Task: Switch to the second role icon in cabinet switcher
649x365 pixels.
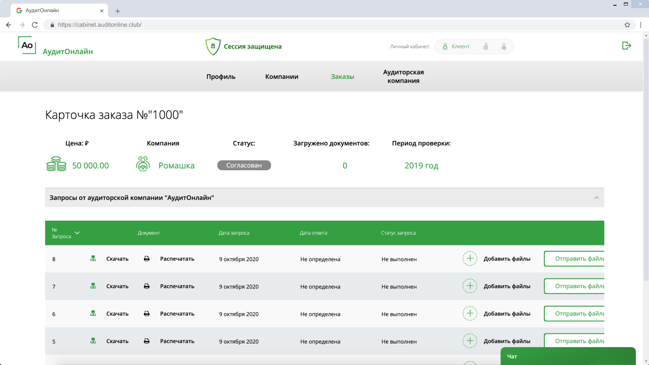Action: [x=486, y=47]
